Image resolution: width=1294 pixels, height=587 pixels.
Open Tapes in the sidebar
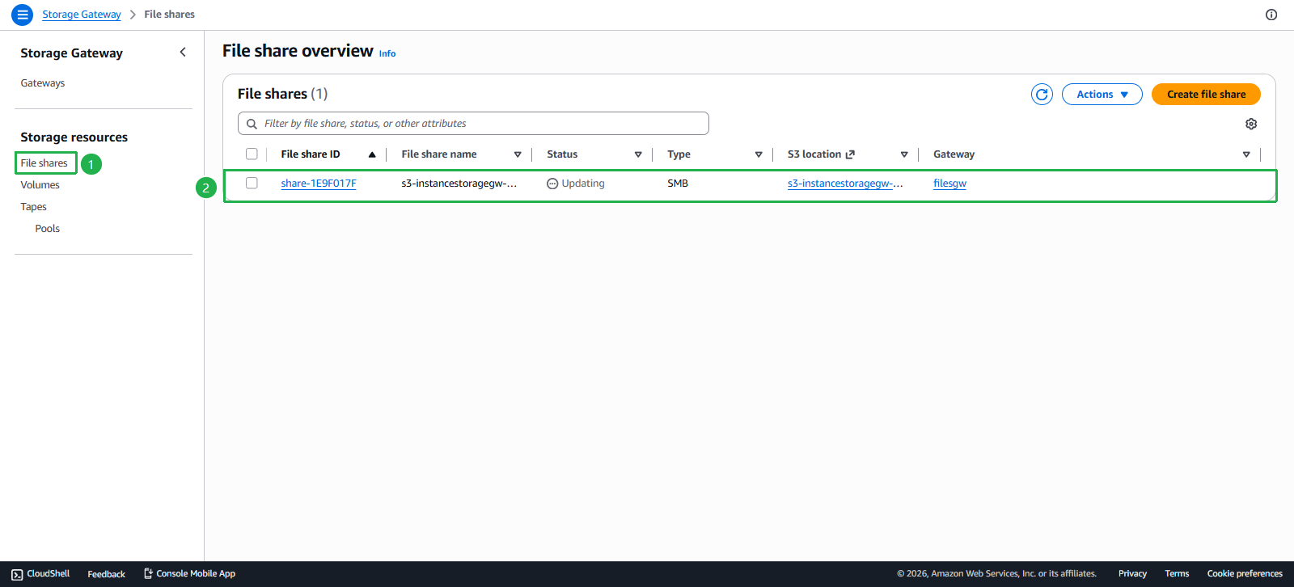[34, 207]
